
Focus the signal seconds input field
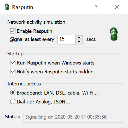[x=66, y=39]
